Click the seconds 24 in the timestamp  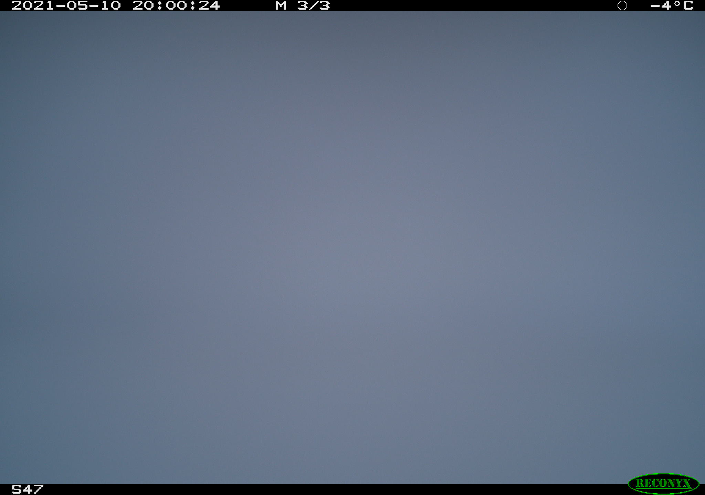[209, 5]
